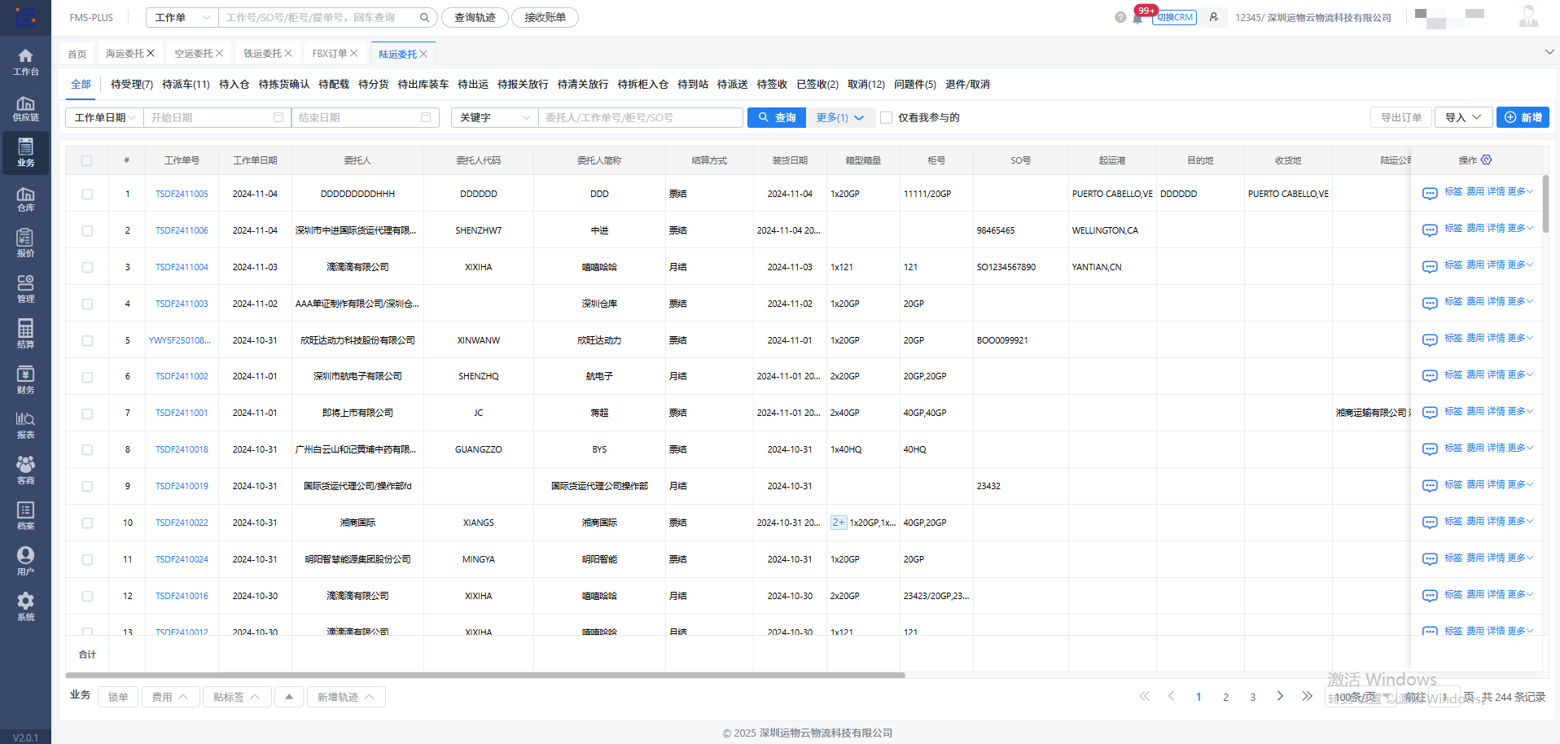Open the 系统 settings module
Screen dimensions: 1560x744
coord(25,605)
